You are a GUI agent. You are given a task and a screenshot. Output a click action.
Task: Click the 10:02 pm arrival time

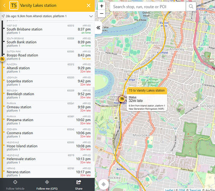click(x=83, y=120)
